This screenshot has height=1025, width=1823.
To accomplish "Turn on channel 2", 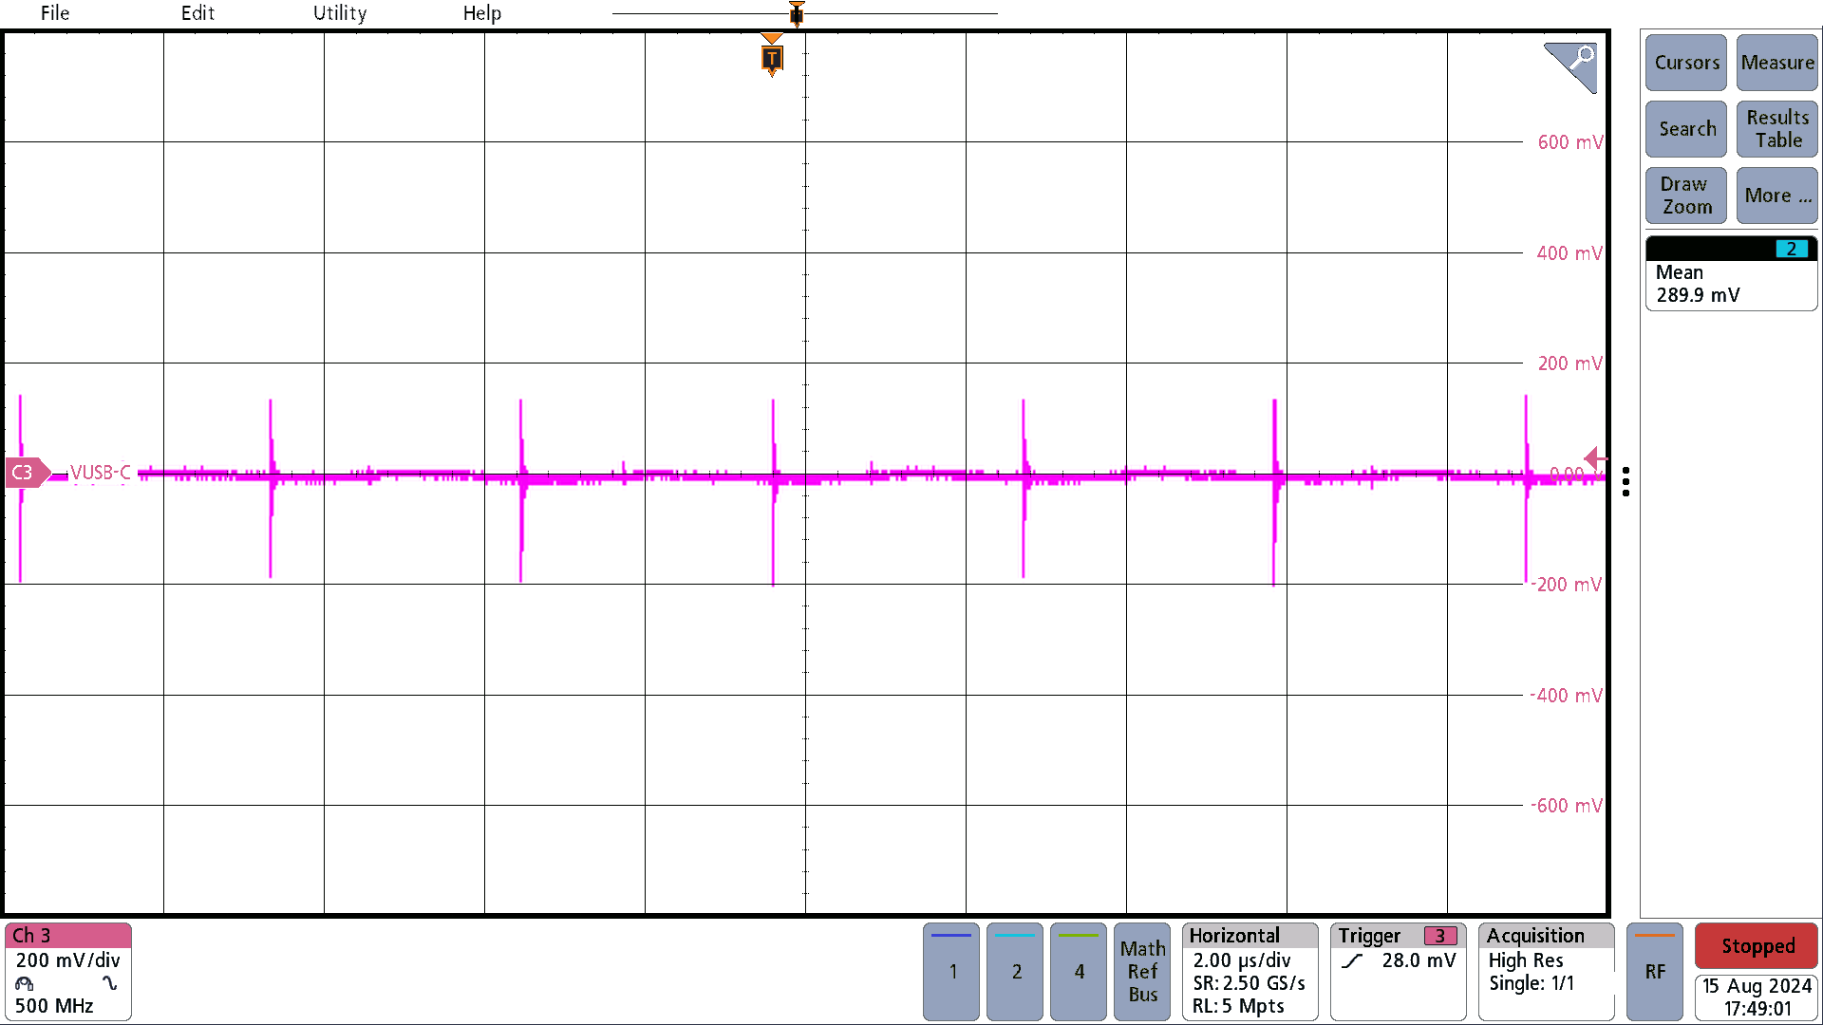I will click(1015, 972).
